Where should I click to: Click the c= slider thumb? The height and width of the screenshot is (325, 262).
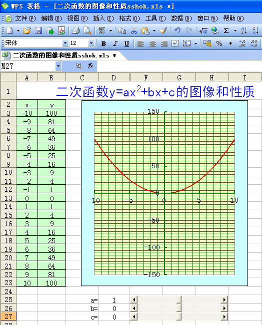tap(179, 317)
